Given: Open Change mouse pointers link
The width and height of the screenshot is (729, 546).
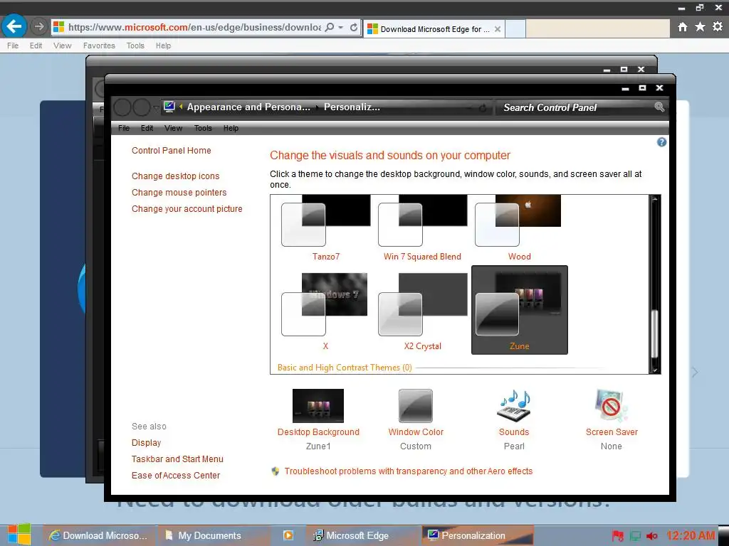Looking at the screenshot, I should pyautogui.click(x=179, y=192).
